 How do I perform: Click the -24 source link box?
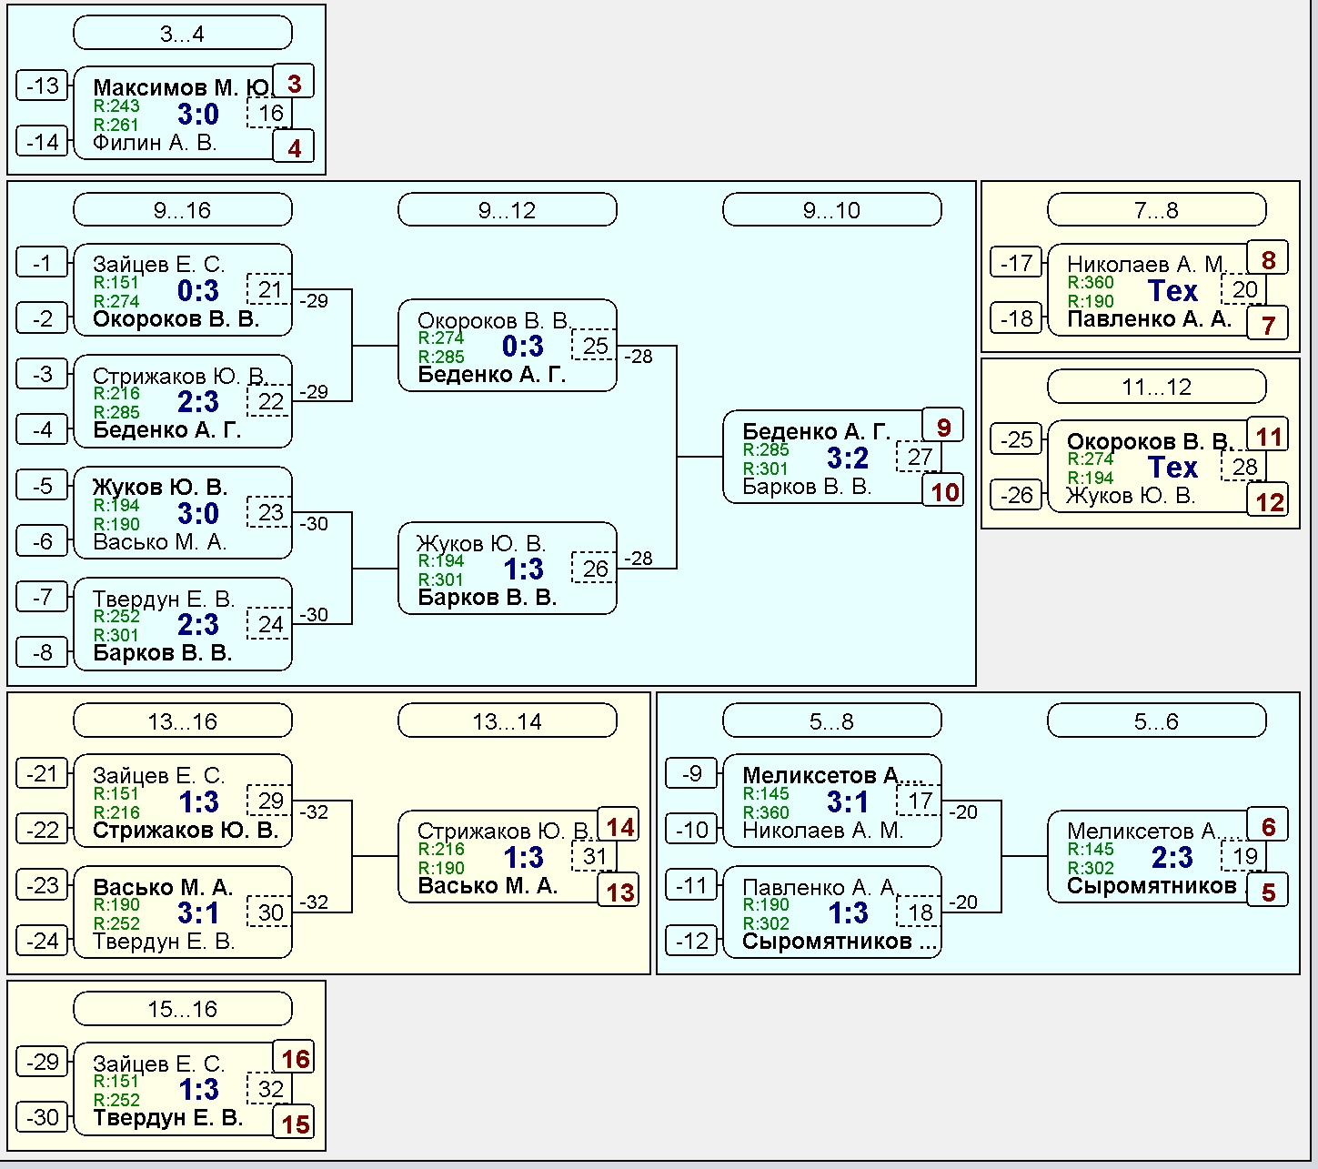coord(42,941)
